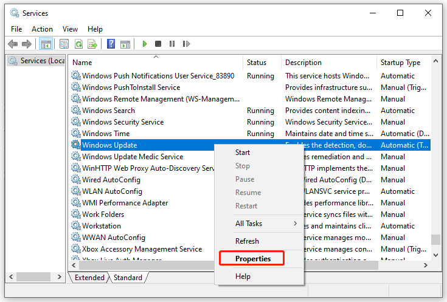Click the tree pane horizontal scrollbar thumb
Viewport: 447px width, 302px height.
click(x=33, y=276)
